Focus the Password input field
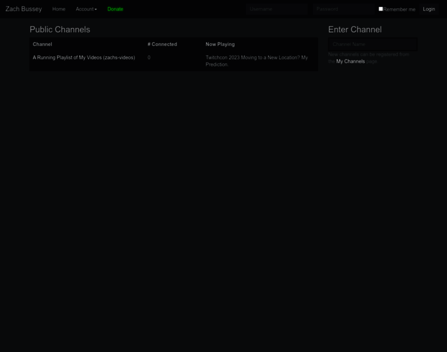This screenshot has width=447, height=352. 343,9
